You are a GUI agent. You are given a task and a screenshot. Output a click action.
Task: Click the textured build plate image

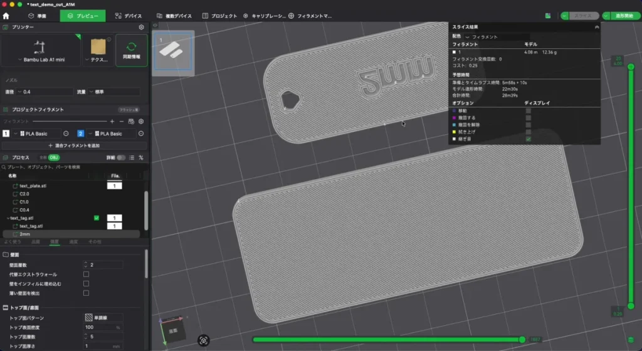pos(98,47)
